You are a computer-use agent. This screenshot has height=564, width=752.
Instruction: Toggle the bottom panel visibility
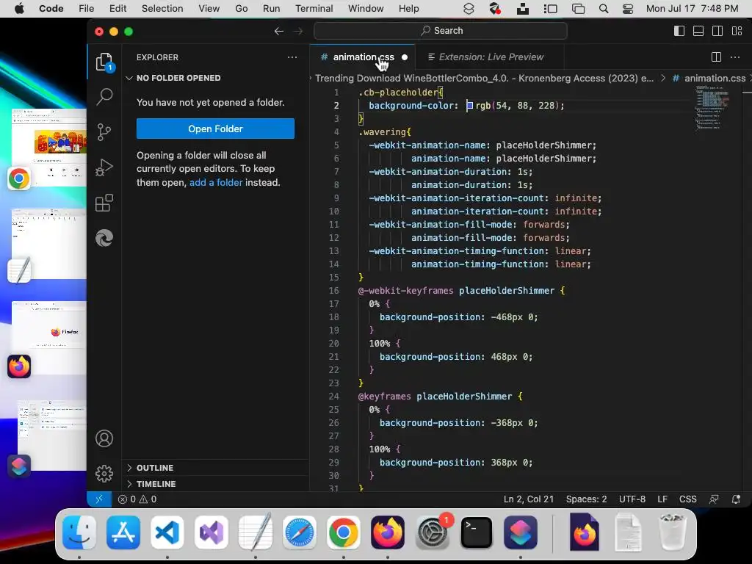tap(698, 31)
